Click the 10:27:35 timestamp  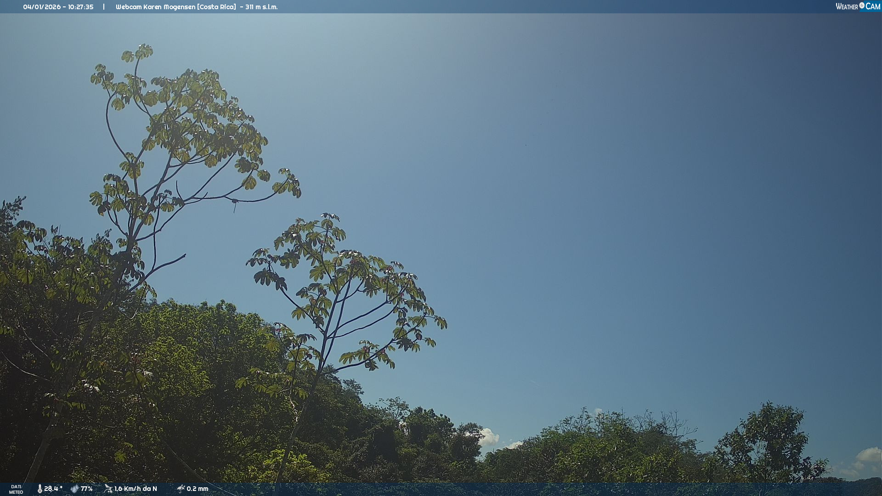81,7
